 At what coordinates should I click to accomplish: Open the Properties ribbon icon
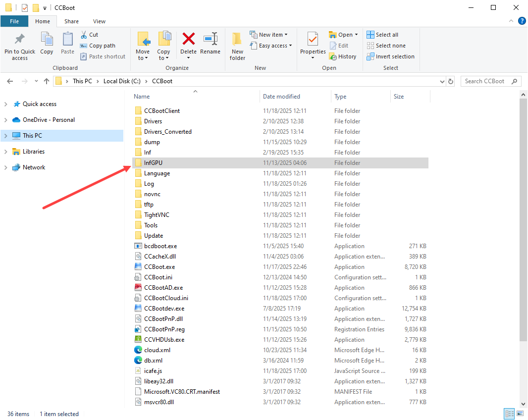313,40
